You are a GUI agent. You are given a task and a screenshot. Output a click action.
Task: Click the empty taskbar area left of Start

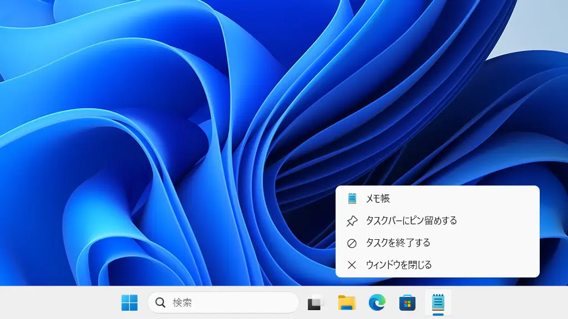coord(55,302)
